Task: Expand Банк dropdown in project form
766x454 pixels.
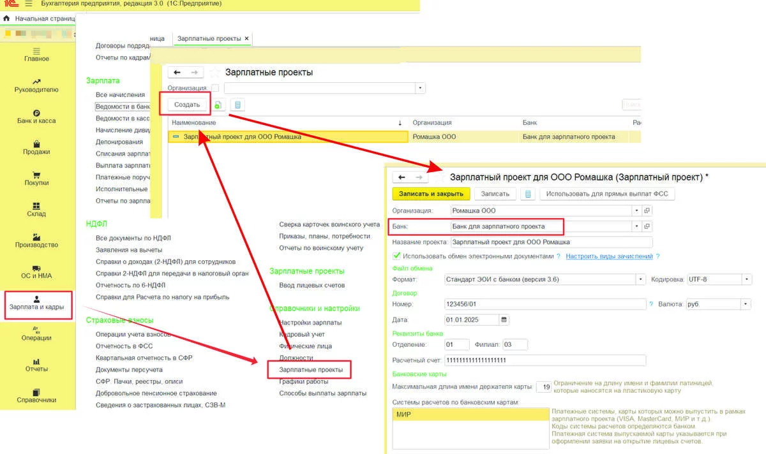Action: pyautogui.click(x=636, y=226)
